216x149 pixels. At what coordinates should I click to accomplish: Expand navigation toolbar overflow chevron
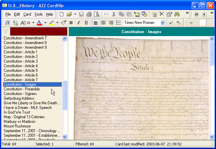click(212, 13)
